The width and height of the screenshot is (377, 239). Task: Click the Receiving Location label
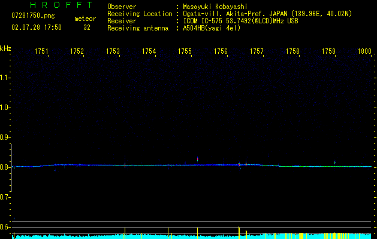click(140, 14)
